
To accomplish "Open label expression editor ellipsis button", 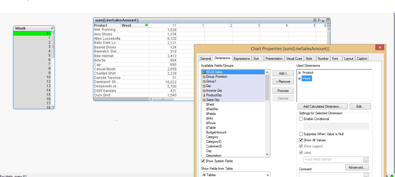I will [x=365, y=160].
